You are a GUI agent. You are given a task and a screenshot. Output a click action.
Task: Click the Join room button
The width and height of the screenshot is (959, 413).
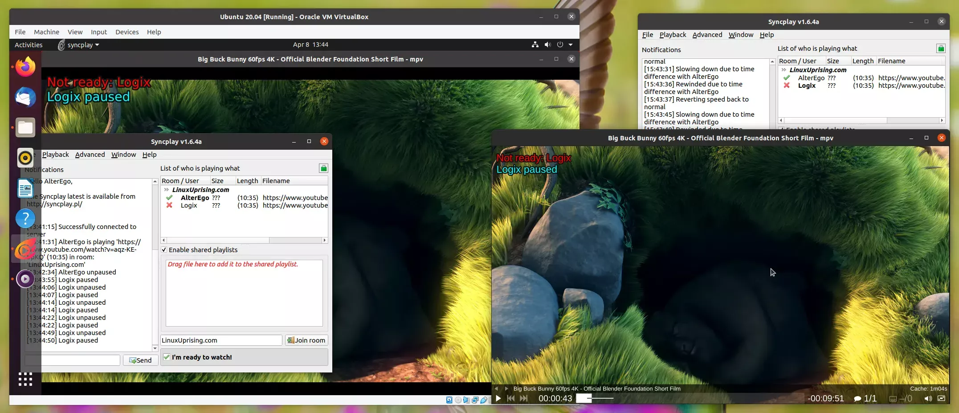tap(306, 340)
